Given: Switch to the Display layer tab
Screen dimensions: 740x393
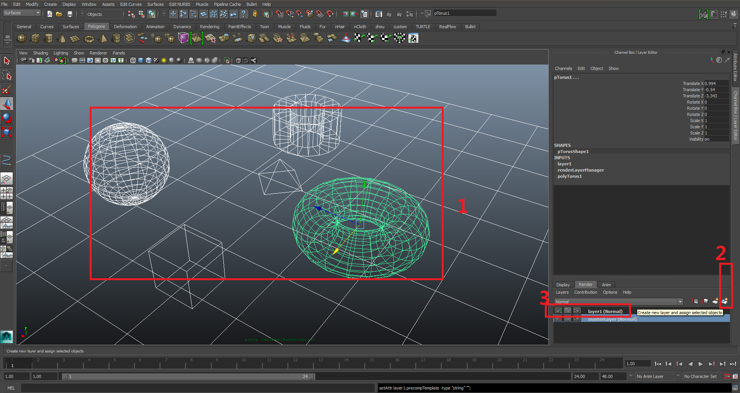Looking at the screenshot, I should point(563,285).
